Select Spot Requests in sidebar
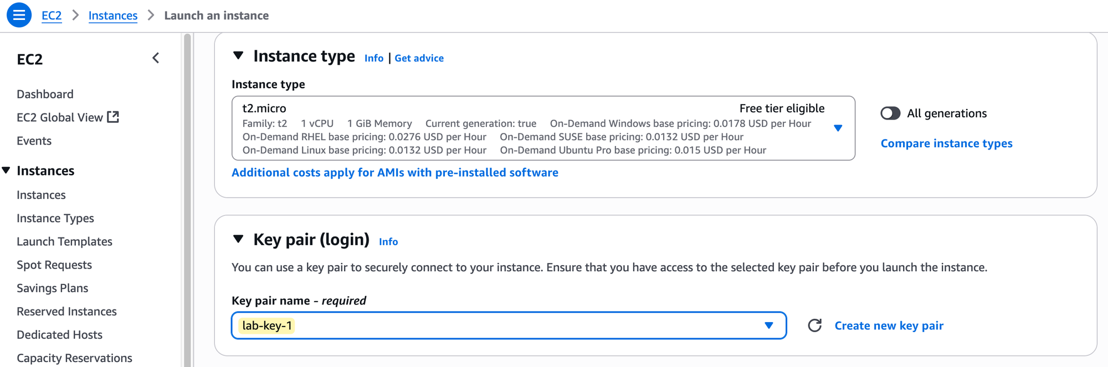Image resolution: width=1108 pixels, height=367 pixels. tap(54, 265)
